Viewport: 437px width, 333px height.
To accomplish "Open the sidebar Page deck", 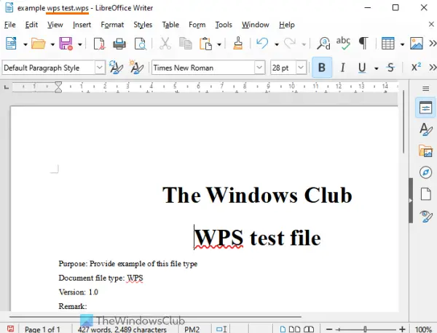I will click(x=425, y=194).
